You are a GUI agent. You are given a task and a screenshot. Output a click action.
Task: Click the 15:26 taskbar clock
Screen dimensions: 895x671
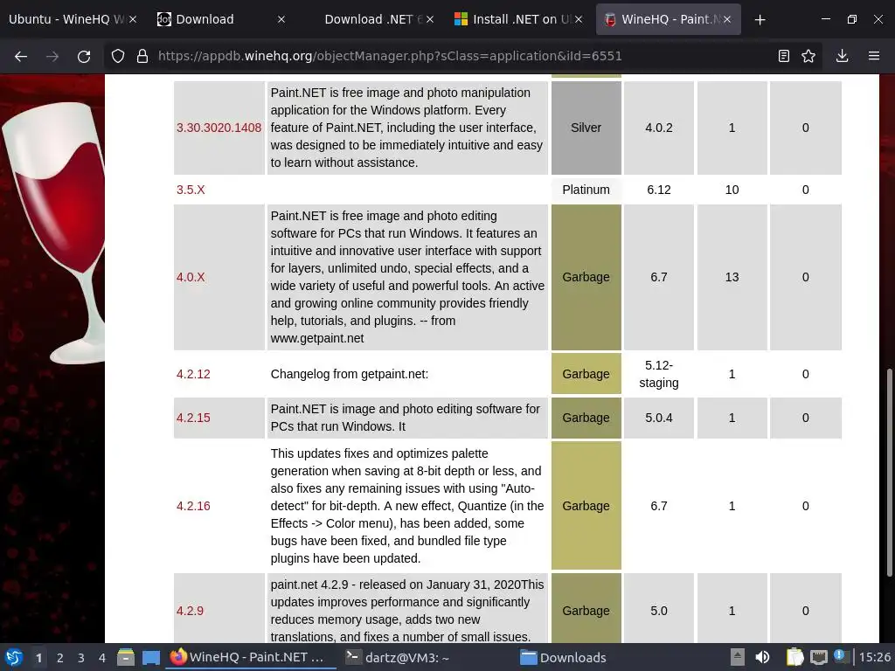[875, 657]
